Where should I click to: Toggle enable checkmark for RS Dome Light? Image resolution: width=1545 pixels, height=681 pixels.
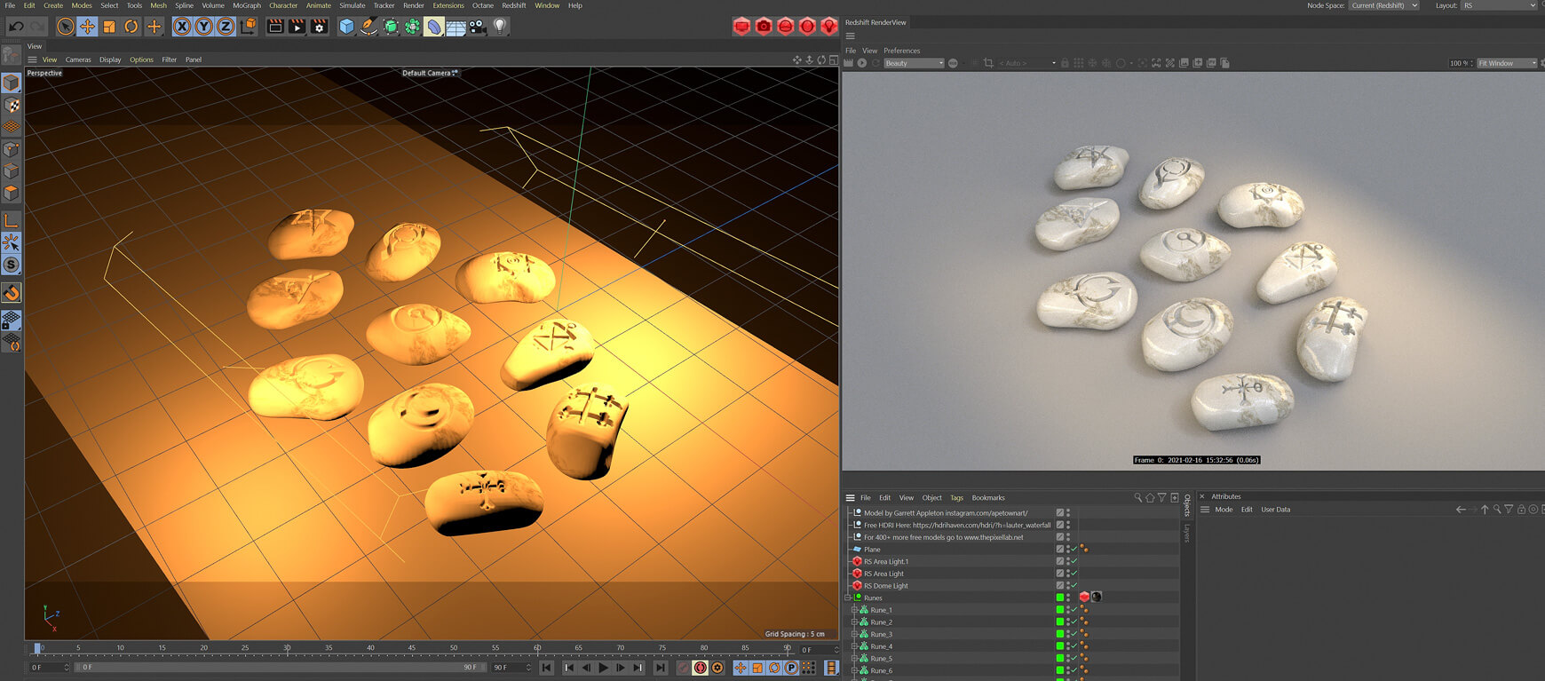1074,585
